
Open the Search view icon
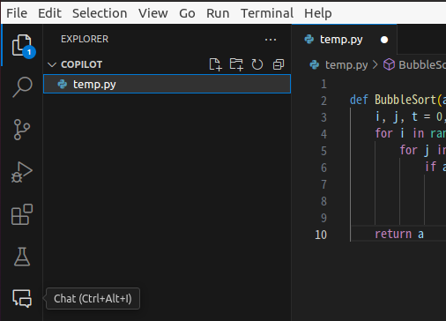(22, 87)
